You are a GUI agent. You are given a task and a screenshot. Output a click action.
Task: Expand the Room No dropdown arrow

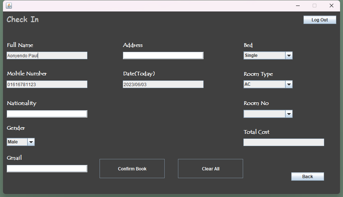289,114
